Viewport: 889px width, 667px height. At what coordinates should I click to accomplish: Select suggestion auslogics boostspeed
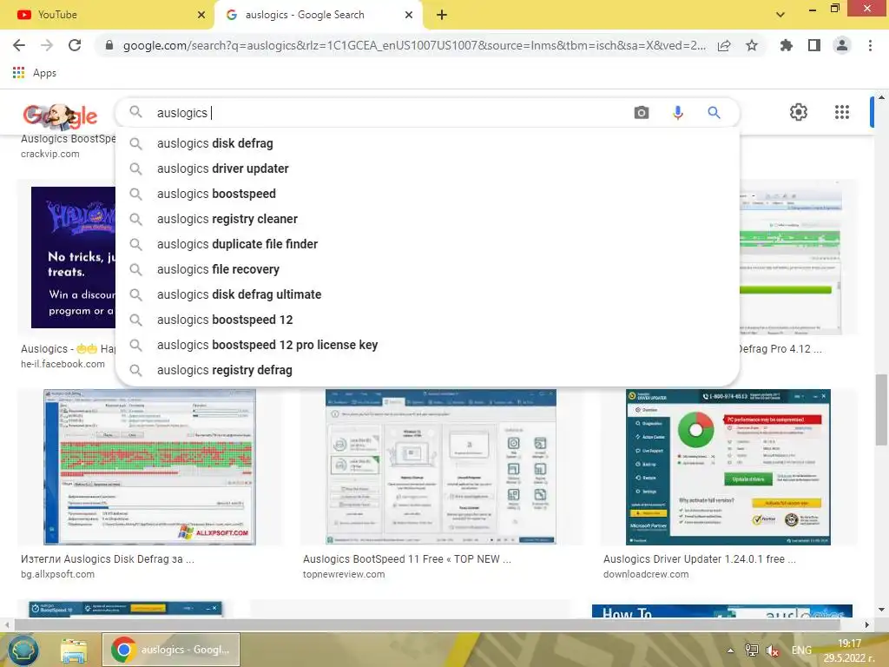(x=427, y=194)
